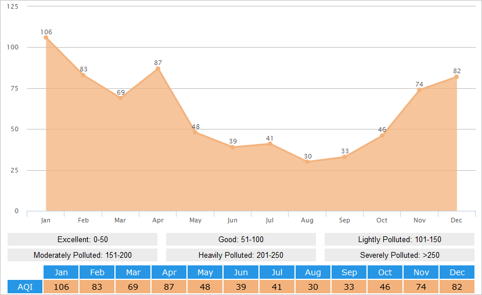
Task: Click table cell with value 69
Action: coord(133,287)
